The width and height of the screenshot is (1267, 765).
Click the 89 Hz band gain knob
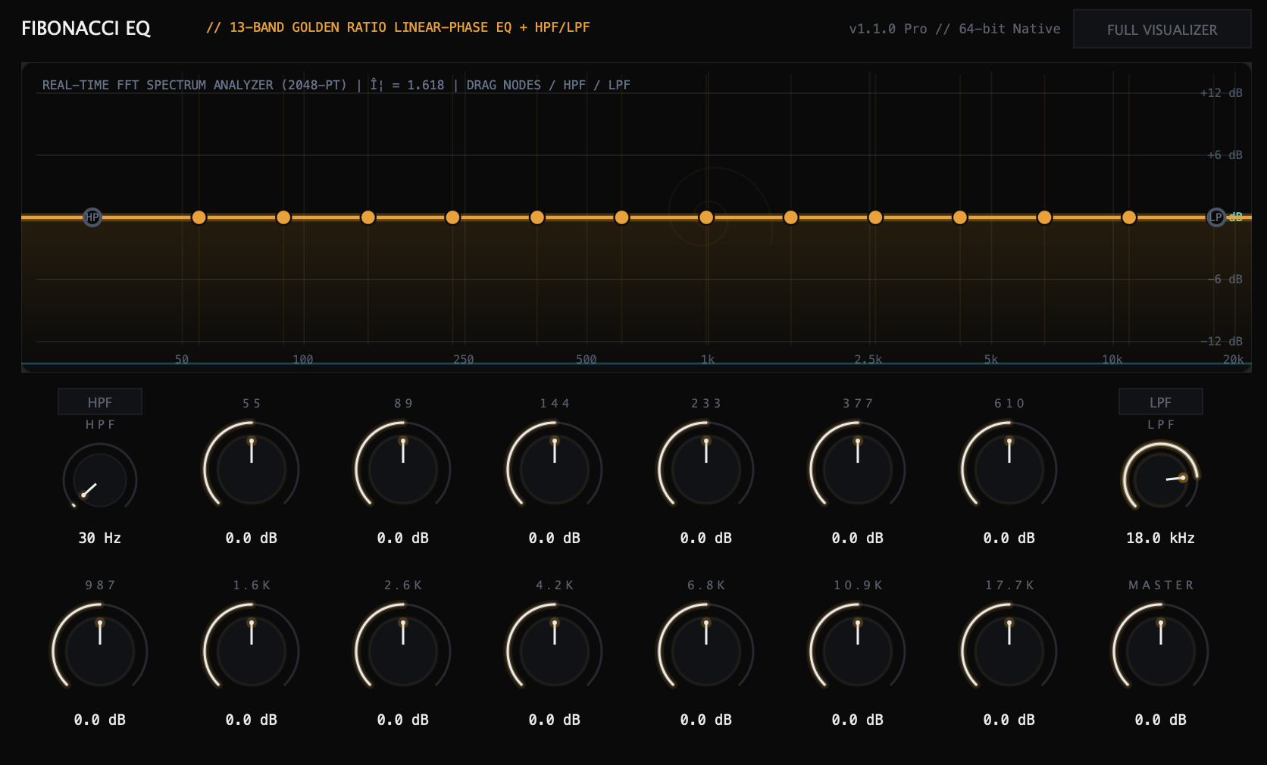[403, 470]
